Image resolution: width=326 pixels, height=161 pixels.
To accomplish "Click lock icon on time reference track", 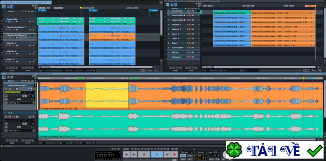I will (30, 89).
